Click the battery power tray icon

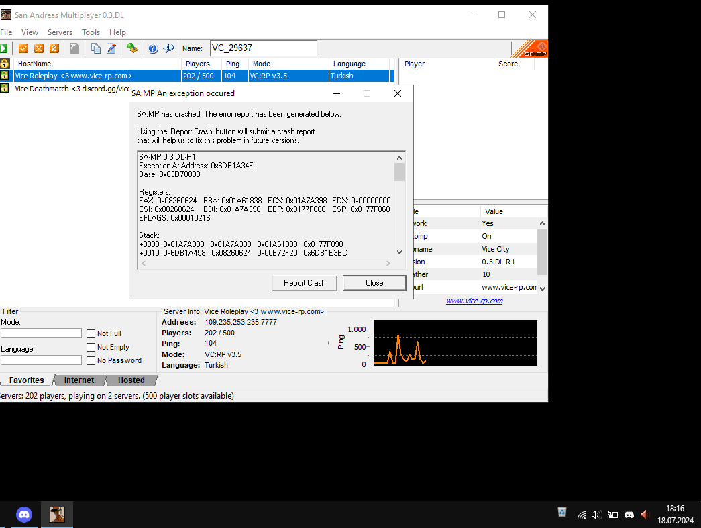(x=612, y=515)
